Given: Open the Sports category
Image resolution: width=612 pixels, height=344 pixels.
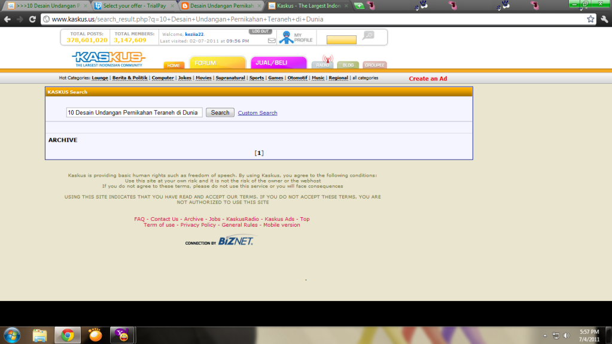Looking at the screenshot, I should 257,78.
